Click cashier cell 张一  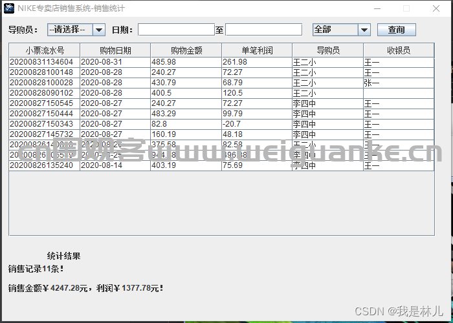[x=399, y=83]
